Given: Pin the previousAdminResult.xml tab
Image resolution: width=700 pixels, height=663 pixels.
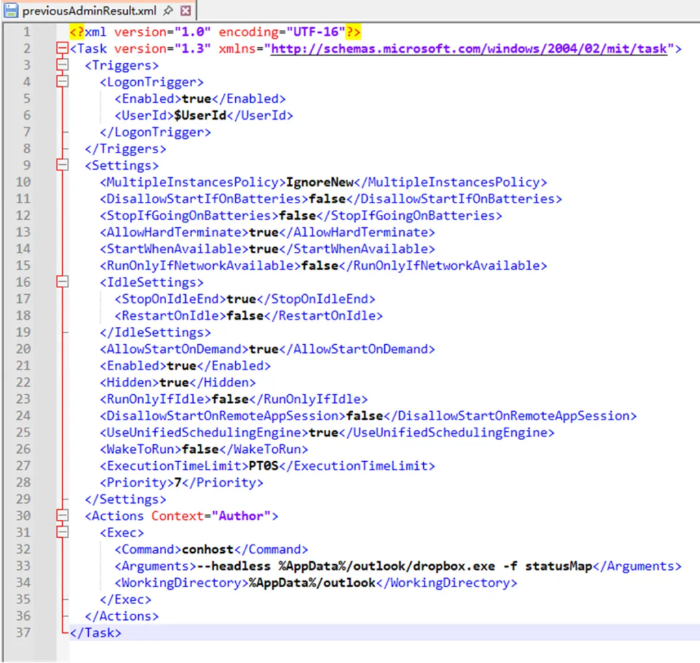Looking at the screenshot, I should pos(168,11).
